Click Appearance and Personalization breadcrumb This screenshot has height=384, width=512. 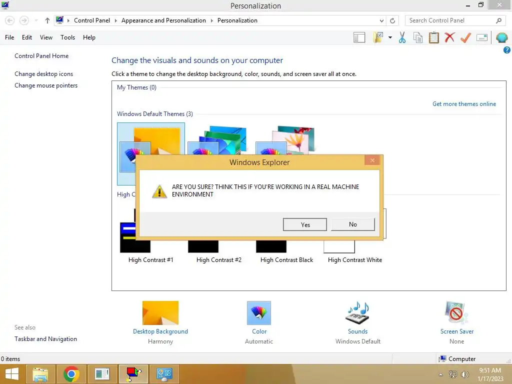(163, 20)
